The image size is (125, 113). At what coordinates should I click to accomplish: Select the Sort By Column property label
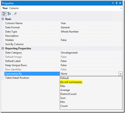tap(14, 44)
